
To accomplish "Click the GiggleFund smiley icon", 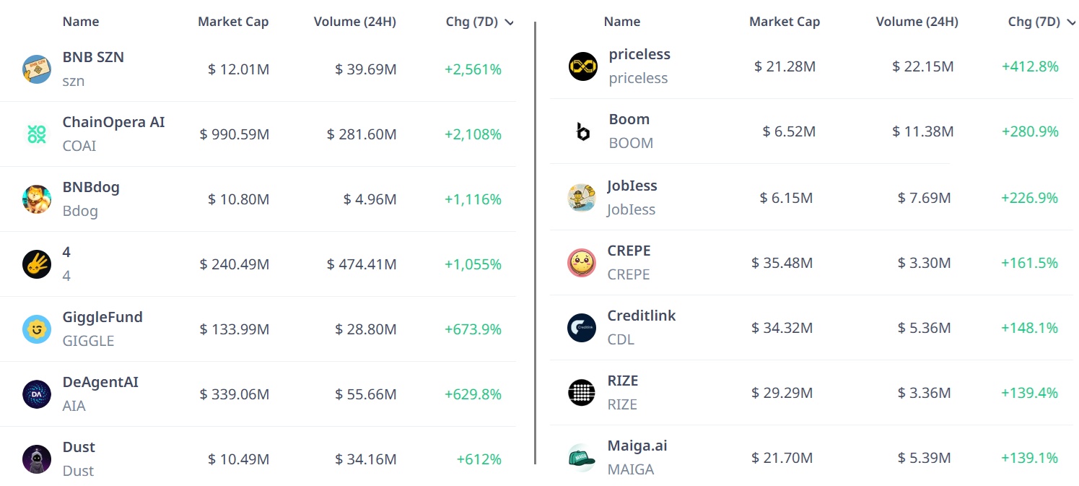I will (x=37, y=329).
